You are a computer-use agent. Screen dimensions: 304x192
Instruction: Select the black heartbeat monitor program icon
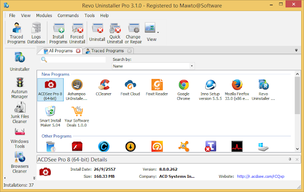tap(237, 146)
